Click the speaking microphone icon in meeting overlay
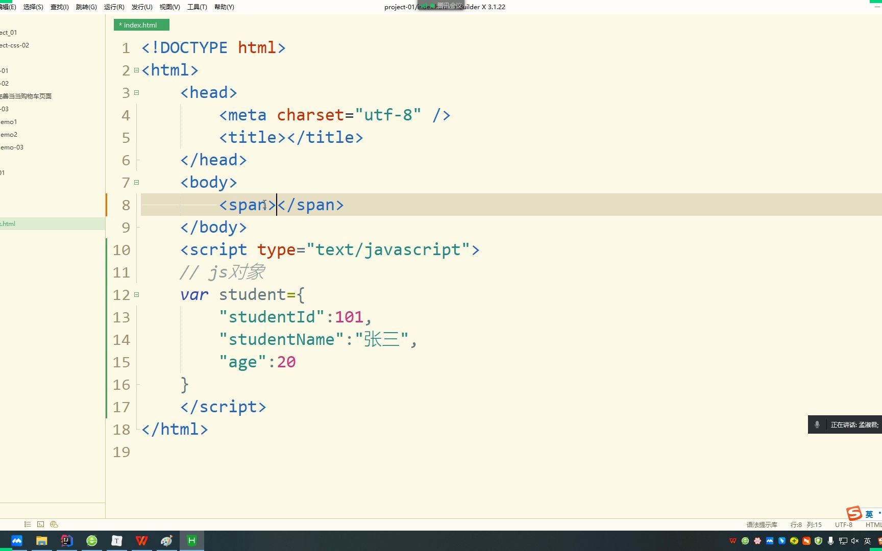This screenshot has height=551, width=882. pos(817,424)
